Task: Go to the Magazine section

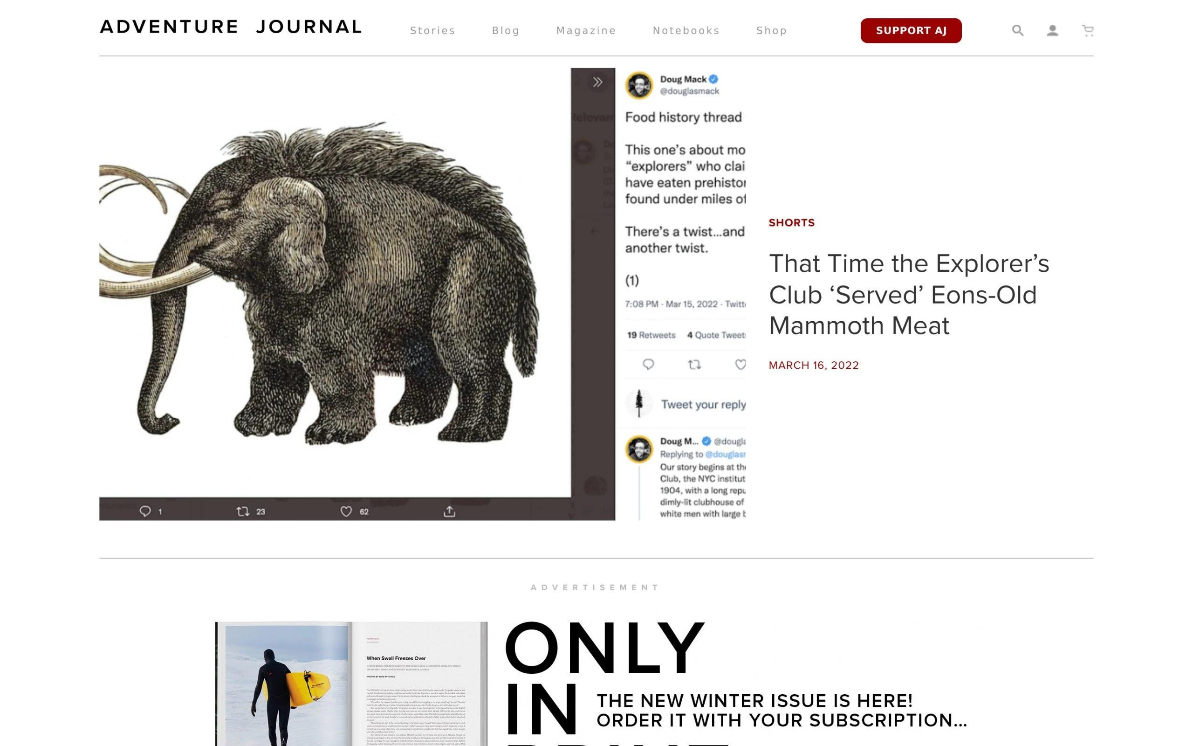Action: [586, 31]
